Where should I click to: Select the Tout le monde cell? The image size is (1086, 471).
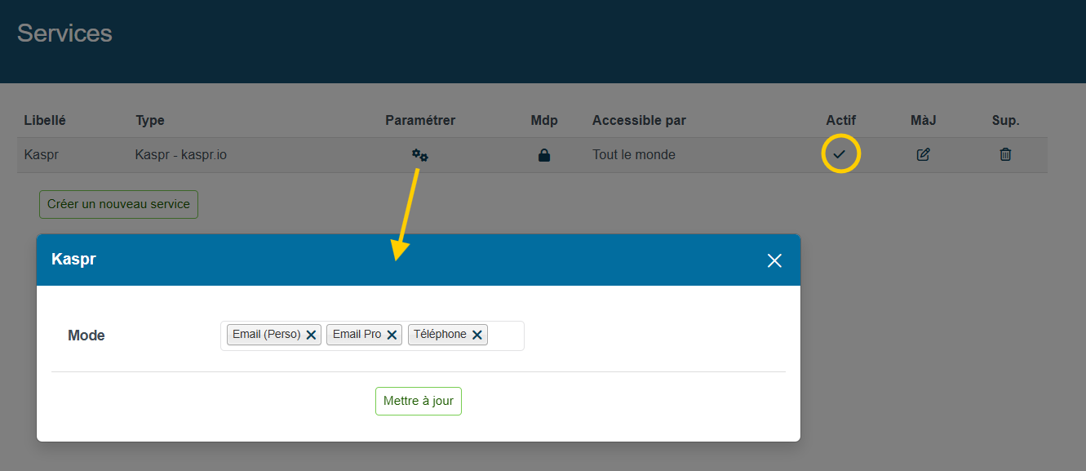click(x=634, y=155)
